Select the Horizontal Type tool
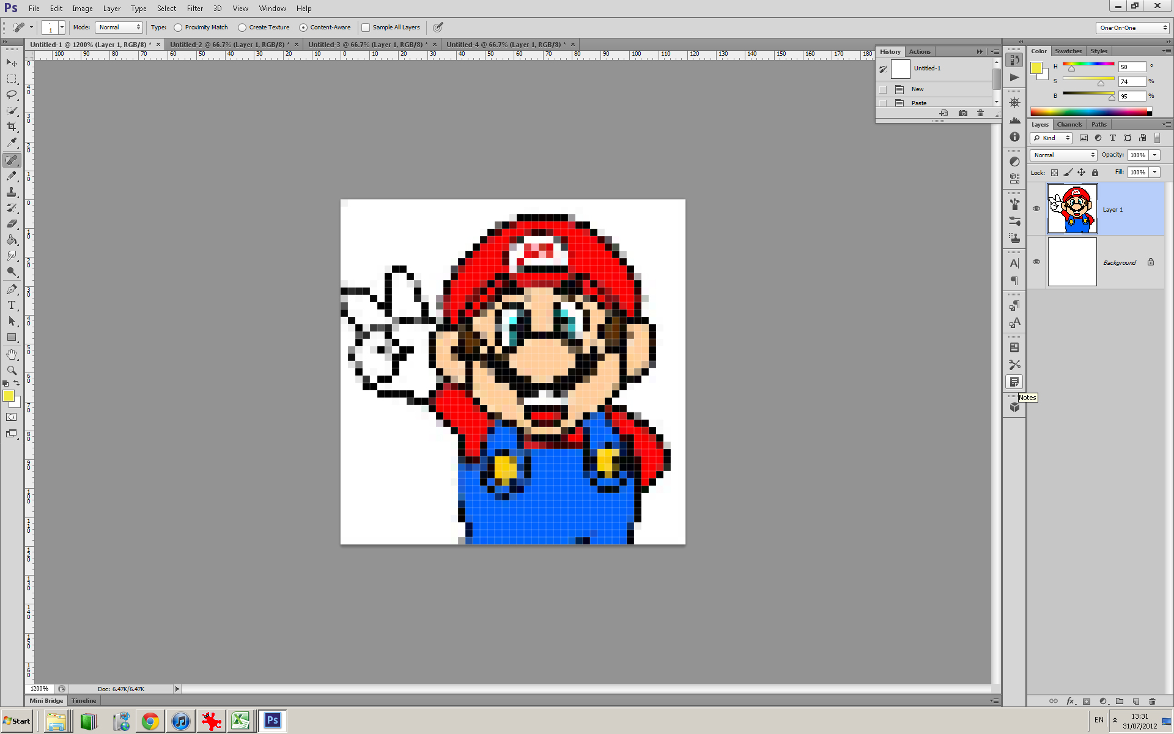Image resolution: width=1174 pixels, height=734 pixels. (12, 305)
